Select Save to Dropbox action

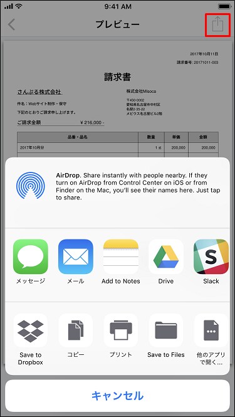[31, 330]
